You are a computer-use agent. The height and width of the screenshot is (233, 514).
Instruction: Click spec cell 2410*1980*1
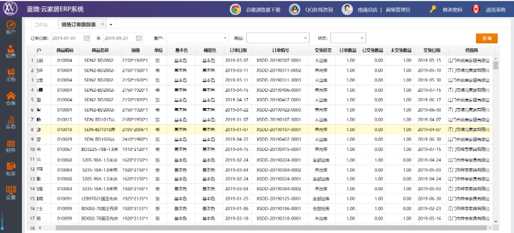pyautogui.click(x=135, y=140)
